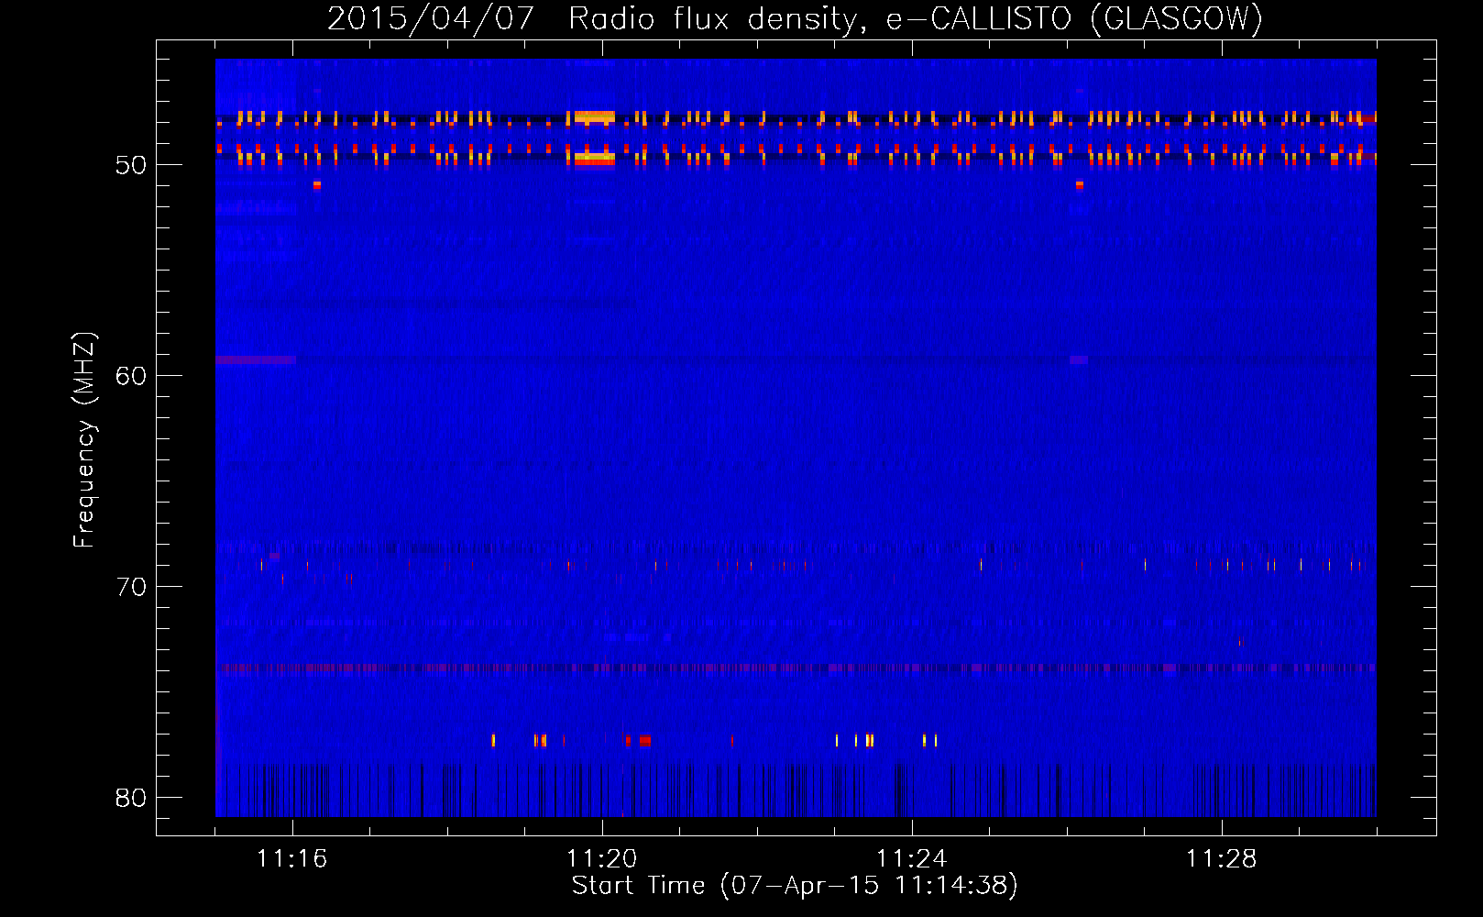Click the plot title mentioning e-CALLISTO (GLASGOW)
The width and height of the screenshot is (1483, 917).
[x=795, y=18]
